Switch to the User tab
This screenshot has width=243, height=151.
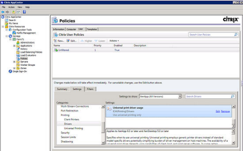[81, 29]
